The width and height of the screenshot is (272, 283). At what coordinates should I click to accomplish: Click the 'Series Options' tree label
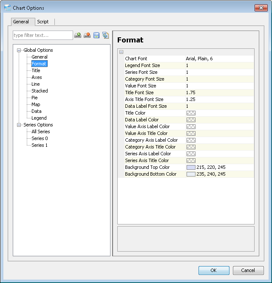pyautogui.click(x=38, y=125)
